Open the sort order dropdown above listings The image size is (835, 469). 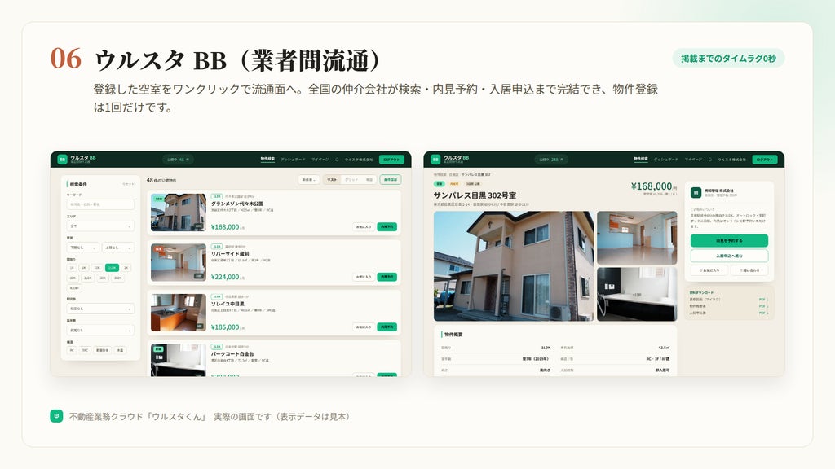tap(309, 180)
